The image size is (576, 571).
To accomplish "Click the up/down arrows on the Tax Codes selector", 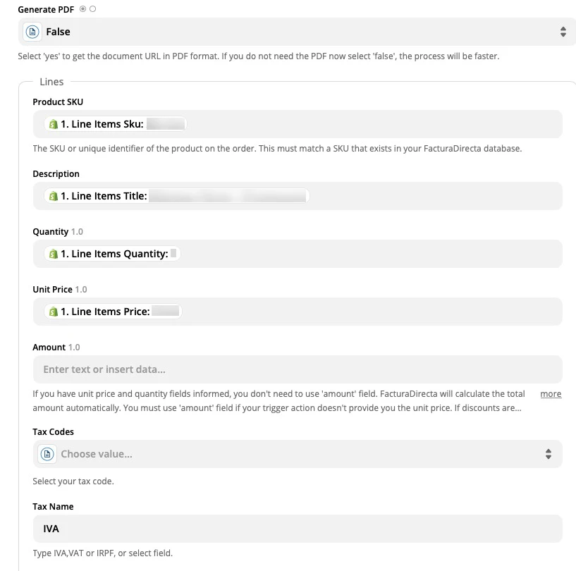I will click(549, 453).
